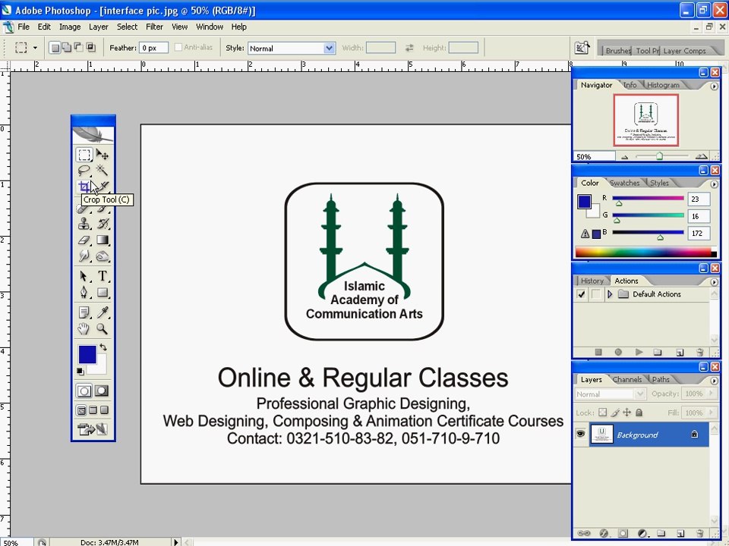Image resolution: width=729 pixels, height=546 pixels.
Task: Select the Rectangular Marquee tool in toolbox
Action: coord(84,154)
